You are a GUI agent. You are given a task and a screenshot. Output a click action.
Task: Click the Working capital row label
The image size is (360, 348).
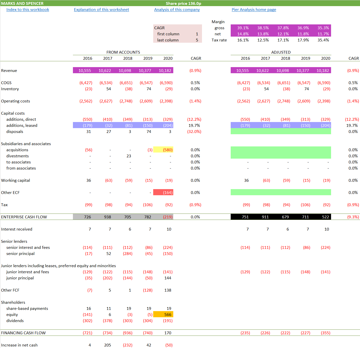15,180
